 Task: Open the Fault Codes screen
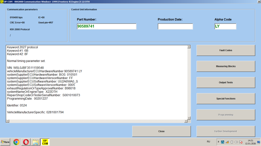coord(226,50)
